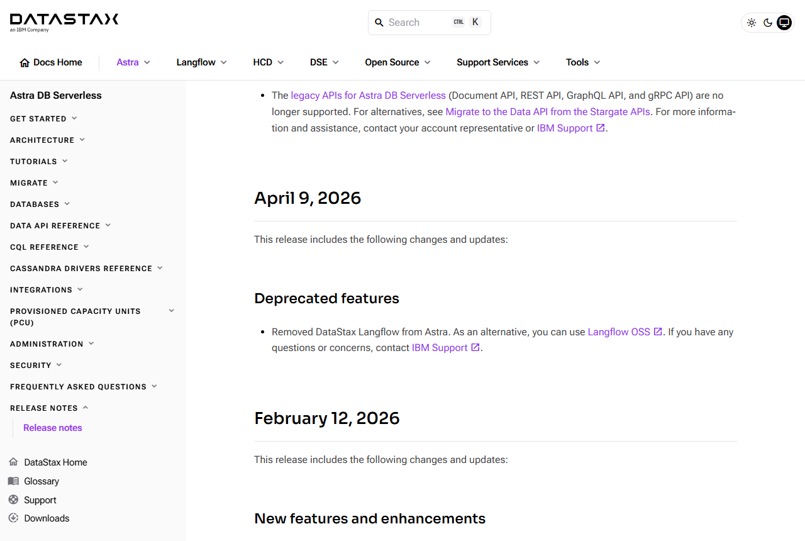
Task: Click the February 12, 2026 heading
Action: pos(327,418)
